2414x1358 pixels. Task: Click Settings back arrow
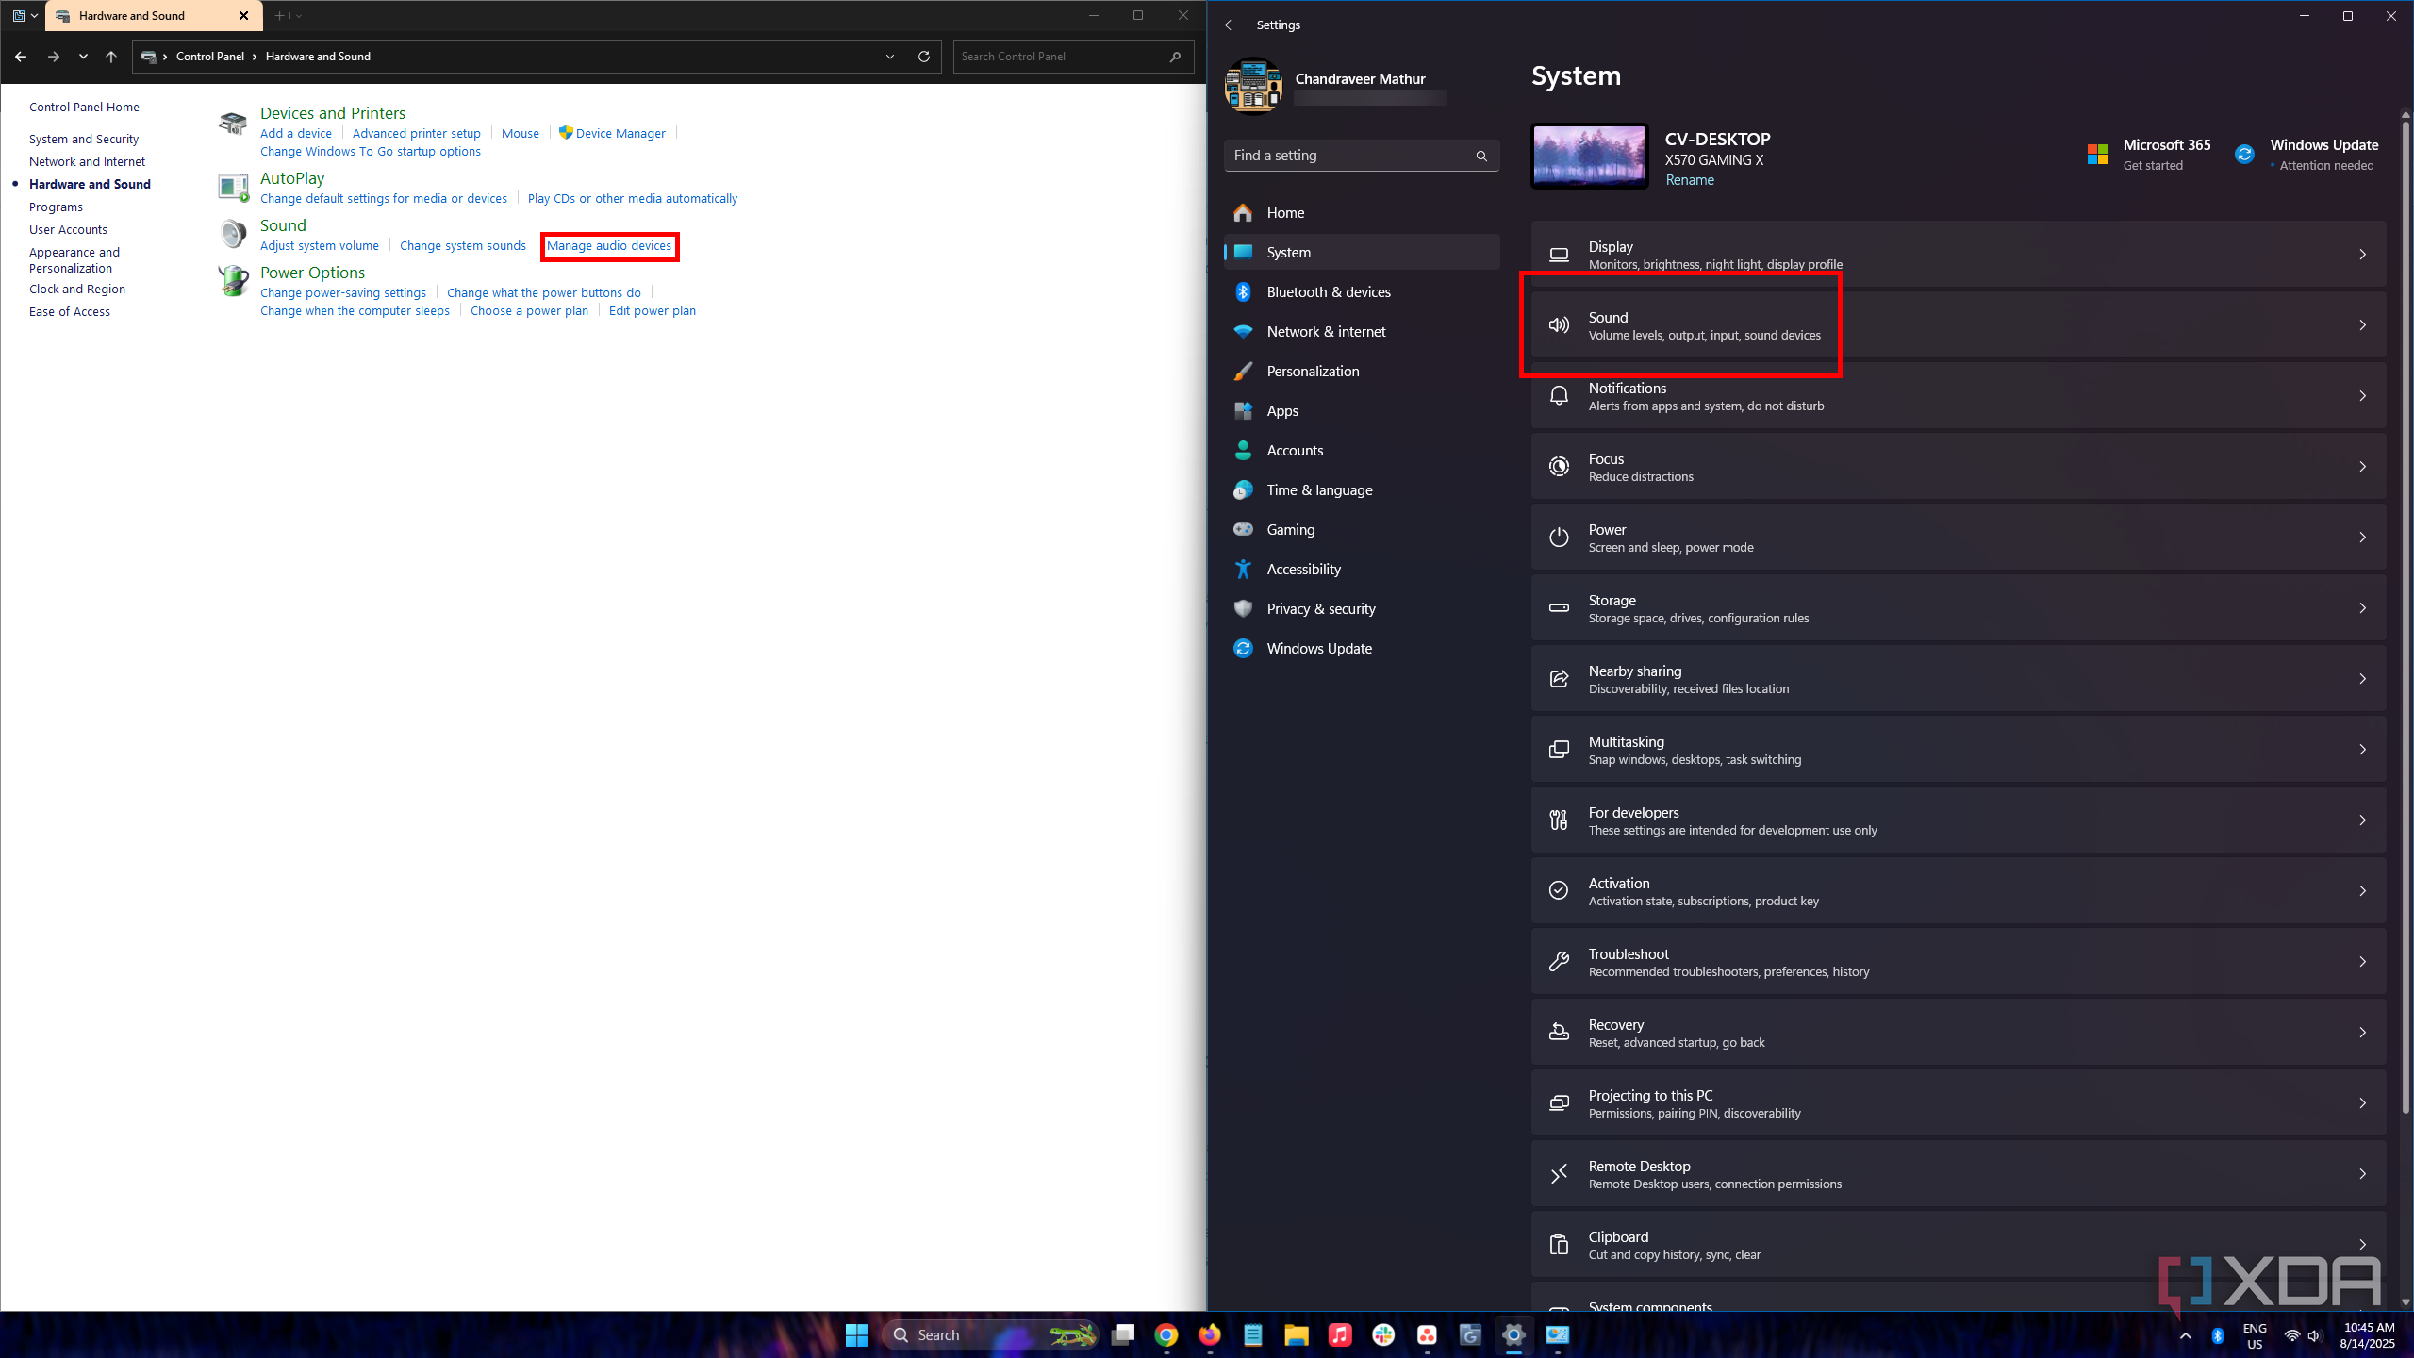pyautogui.click(x=1231, y=25)
